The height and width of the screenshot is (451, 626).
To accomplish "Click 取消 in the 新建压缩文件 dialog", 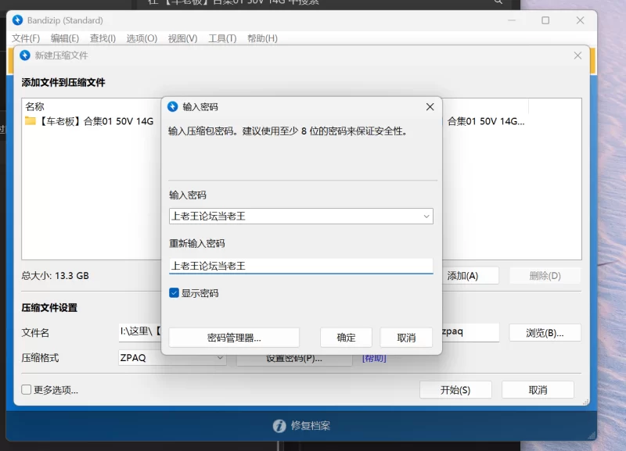I will pyautogui.click(x=538, y=389).
